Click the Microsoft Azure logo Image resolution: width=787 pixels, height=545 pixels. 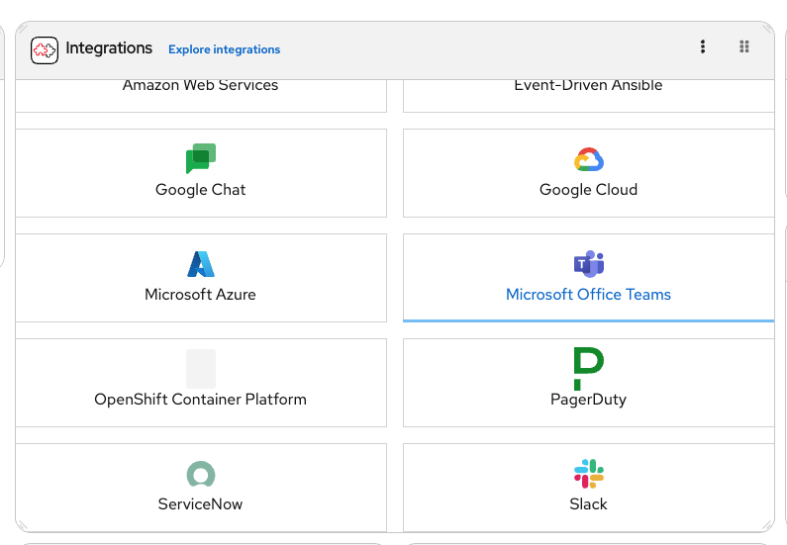tap(201, 264)
